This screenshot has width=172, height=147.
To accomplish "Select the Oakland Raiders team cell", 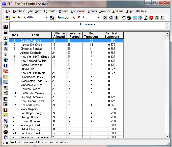I will 36,105.
